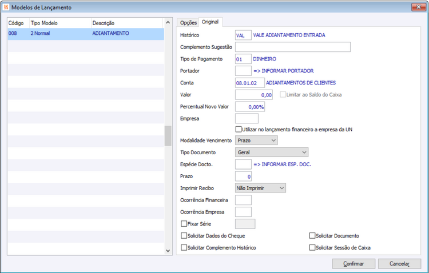The height and width of the screenshot is (273, 429).
Task: Click the application icon in the title bar
Action: 6,7
